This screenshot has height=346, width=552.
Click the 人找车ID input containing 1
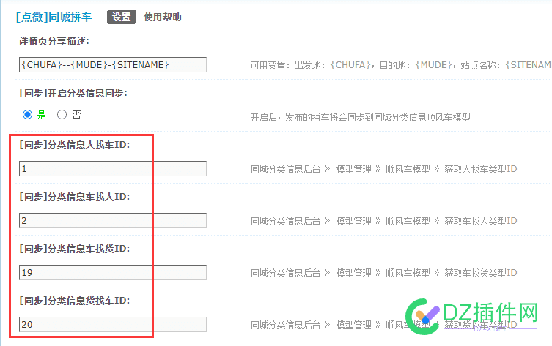tap(113, 169)
